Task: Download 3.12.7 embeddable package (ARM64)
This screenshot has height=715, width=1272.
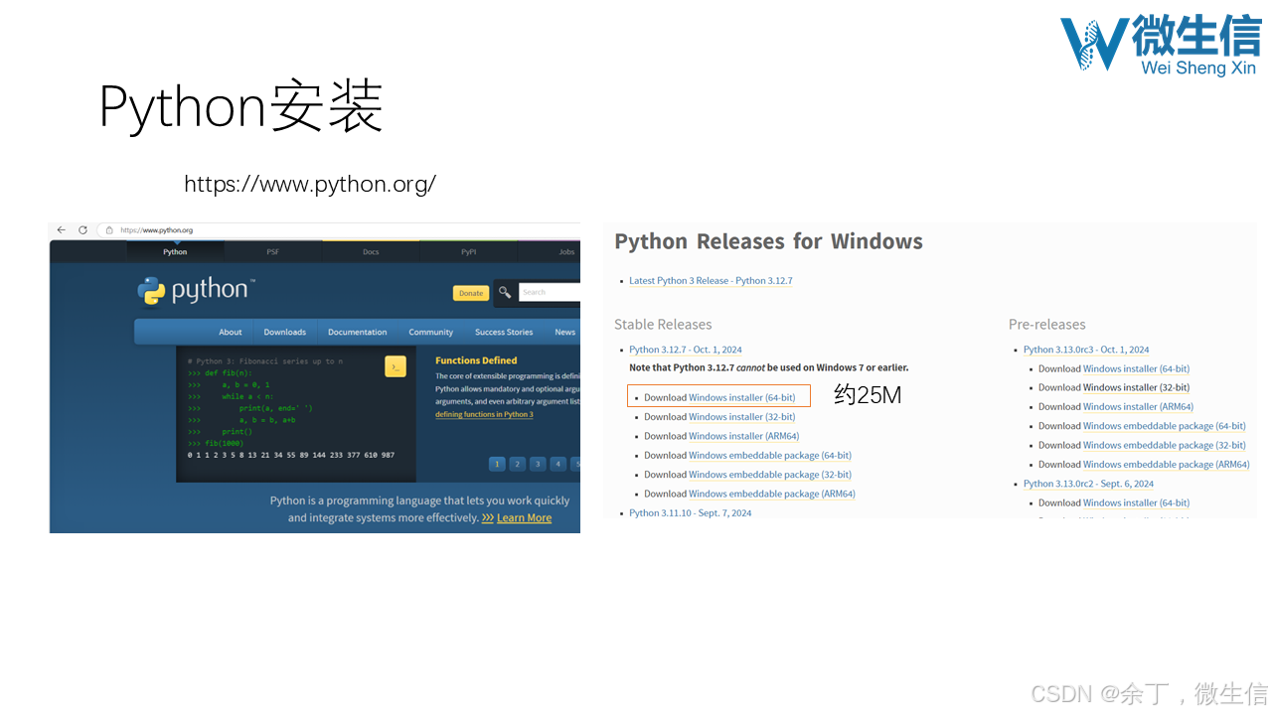Action: point(772,494)
